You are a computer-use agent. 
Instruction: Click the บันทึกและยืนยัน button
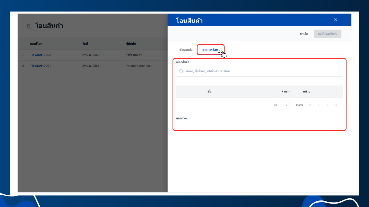(327, 34)
